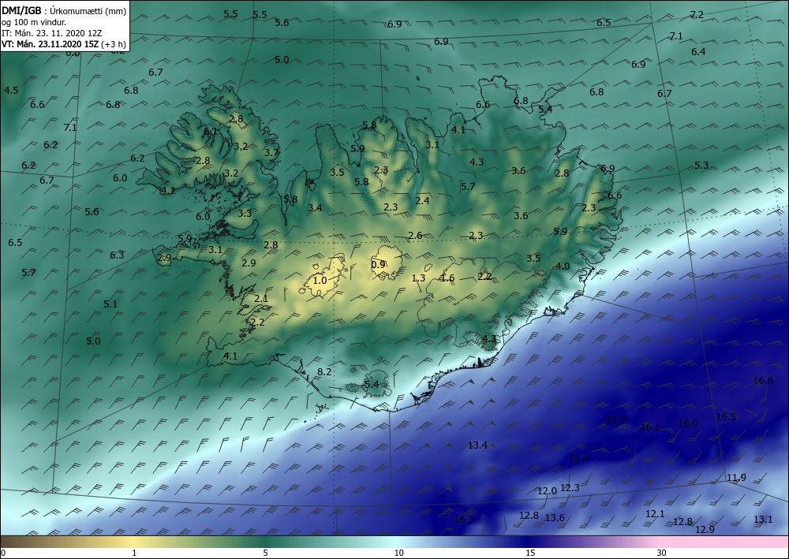
Task: Click the 11.9 value on the map
Action: [736, 478]
